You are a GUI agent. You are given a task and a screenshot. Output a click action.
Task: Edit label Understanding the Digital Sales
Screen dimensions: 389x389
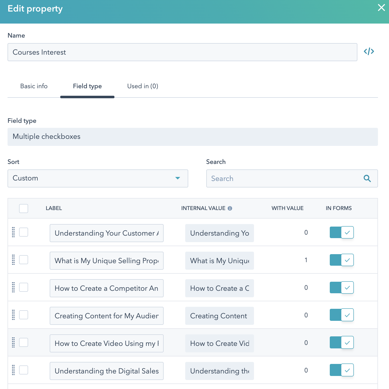pos(107,371)
